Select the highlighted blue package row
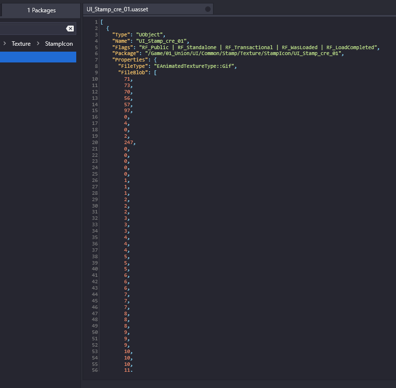 click(x=38, y=57)
